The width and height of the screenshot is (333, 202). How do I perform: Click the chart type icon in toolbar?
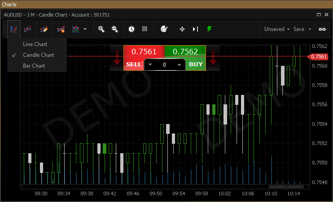pos(14,29)
